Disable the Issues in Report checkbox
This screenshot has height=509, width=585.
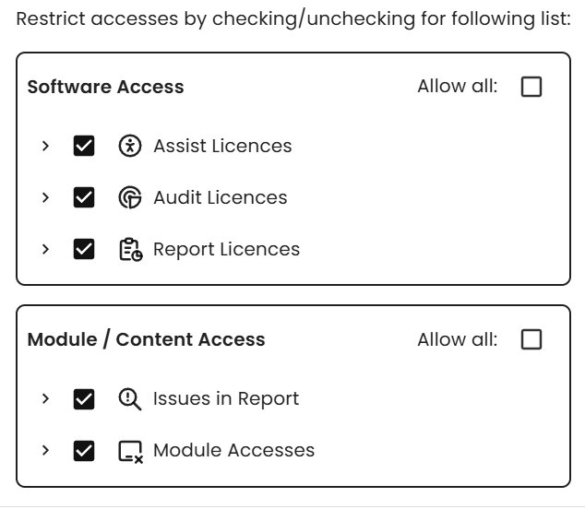[84, 399]
